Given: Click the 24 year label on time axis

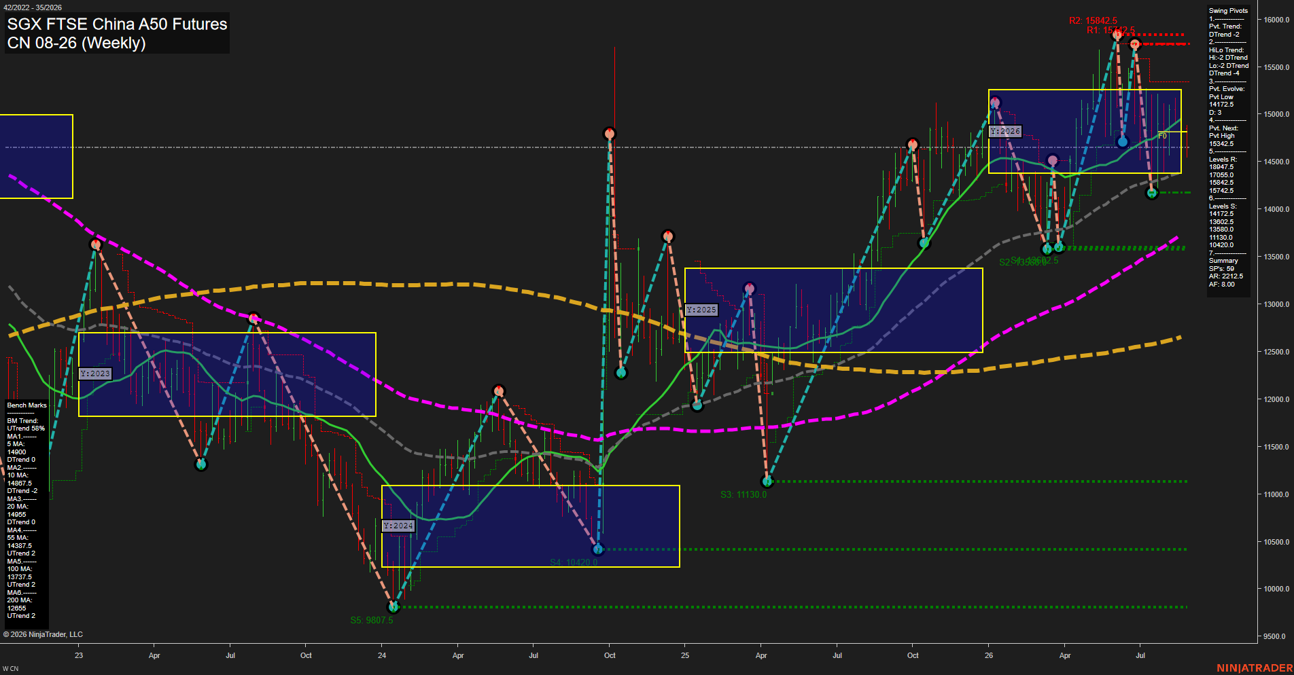Looking at the screenshot, I should (x=382, y=655).
